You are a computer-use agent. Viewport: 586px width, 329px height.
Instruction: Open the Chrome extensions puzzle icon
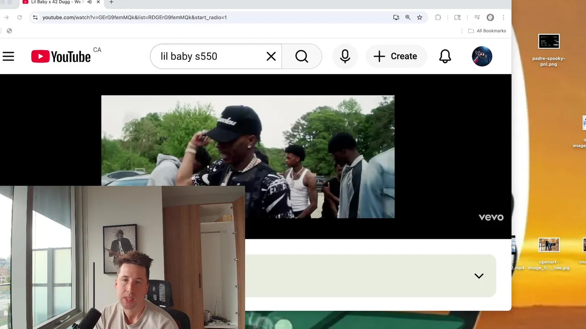(438, 17)
